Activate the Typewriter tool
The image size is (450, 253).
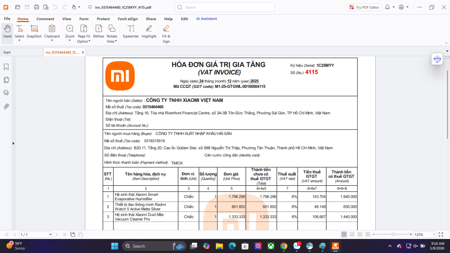point(131,32)
